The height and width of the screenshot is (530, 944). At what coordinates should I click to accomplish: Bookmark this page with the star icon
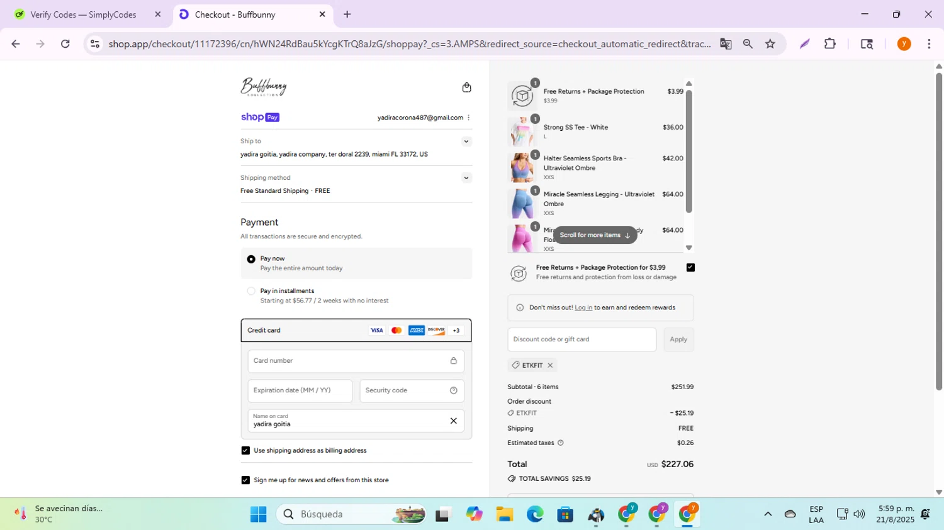770,44
